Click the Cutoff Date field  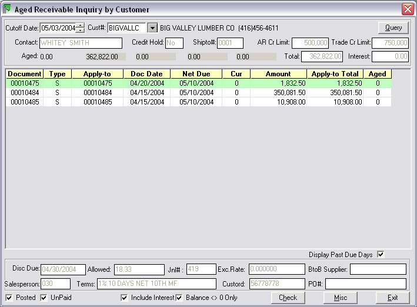tap(58, 28)
